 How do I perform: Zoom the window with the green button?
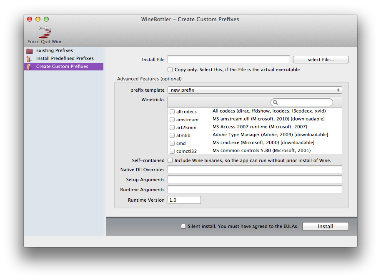click(46, 19)
